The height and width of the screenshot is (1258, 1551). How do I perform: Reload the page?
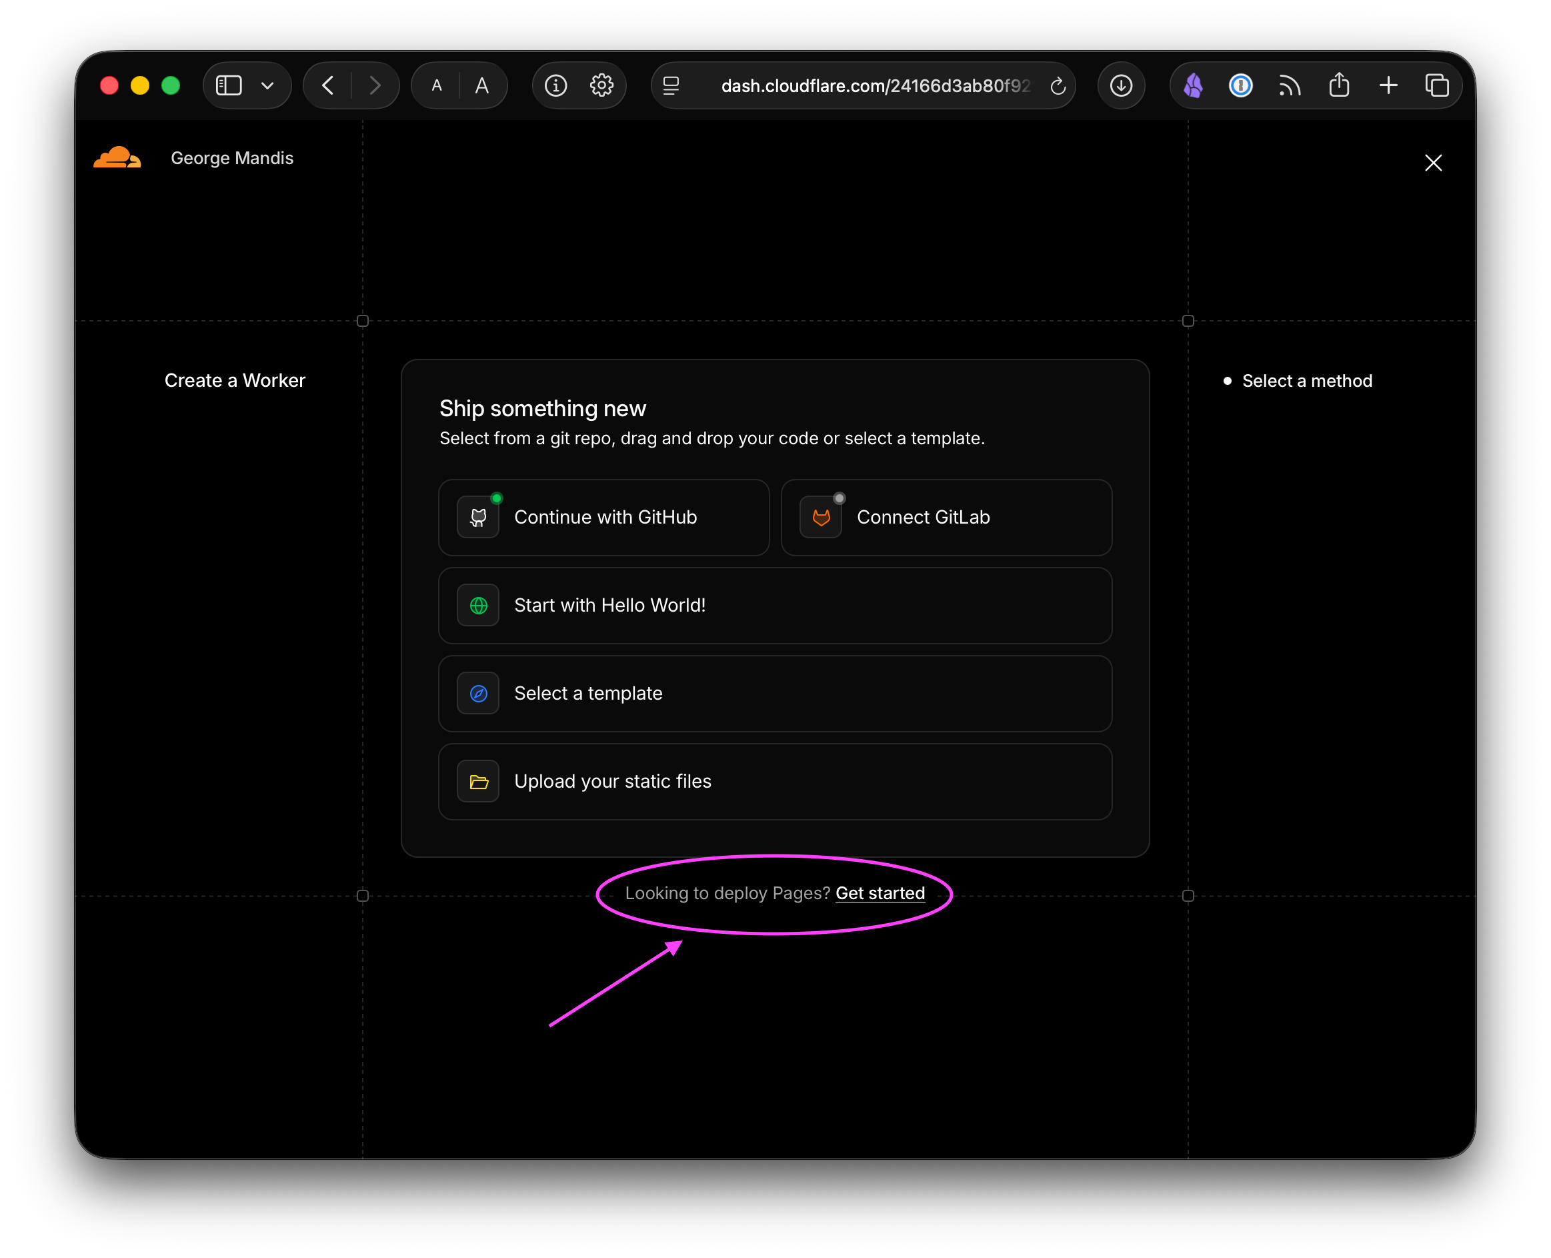click(x=1058, y=85)
